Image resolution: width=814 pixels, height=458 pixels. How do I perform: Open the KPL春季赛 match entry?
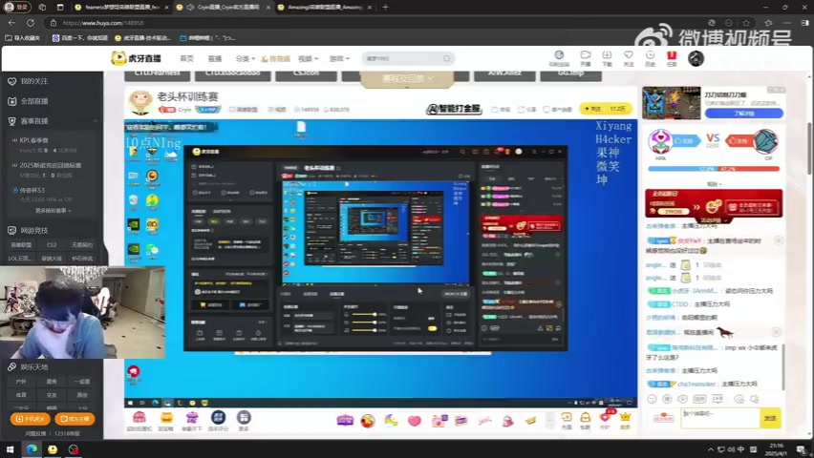(34, 140)
